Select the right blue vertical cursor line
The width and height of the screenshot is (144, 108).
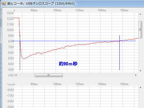[x=119, y=53]
